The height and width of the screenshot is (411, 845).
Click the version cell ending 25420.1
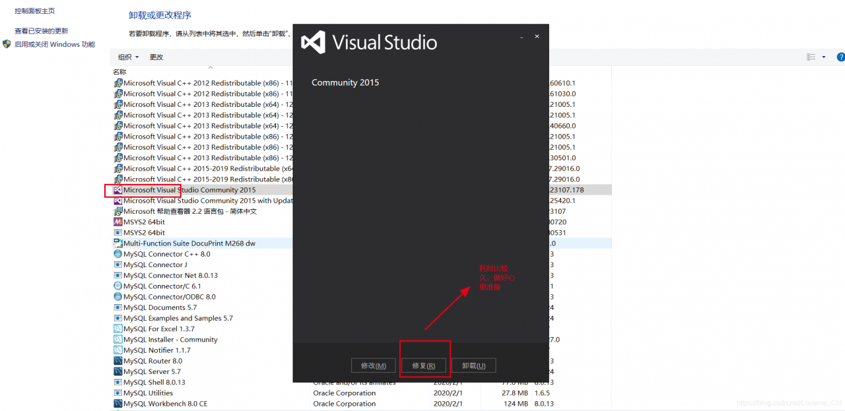pos(562,201)
